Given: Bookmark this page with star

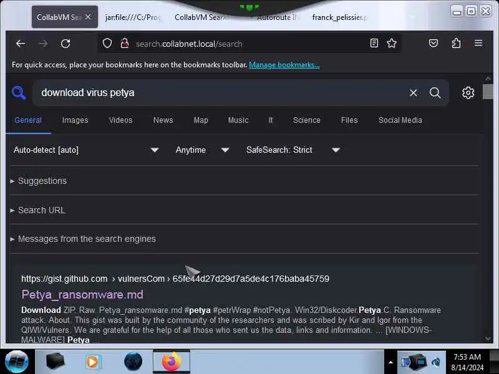Looking at the screenshot, I should (392, 43).
